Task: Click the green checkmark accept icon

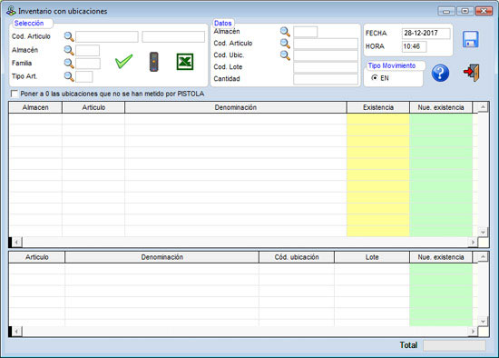Action: [123, 61]
